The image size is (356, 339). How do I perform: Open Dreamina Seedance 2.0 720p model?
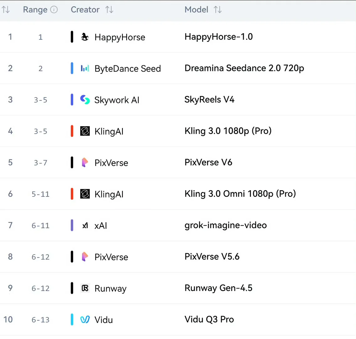pyautogui.click(x=244, y=68)
